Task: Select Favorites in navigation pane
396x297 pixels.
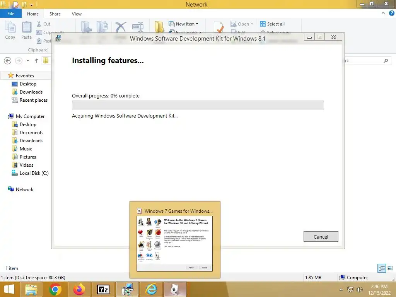Action: coord(25,75)
